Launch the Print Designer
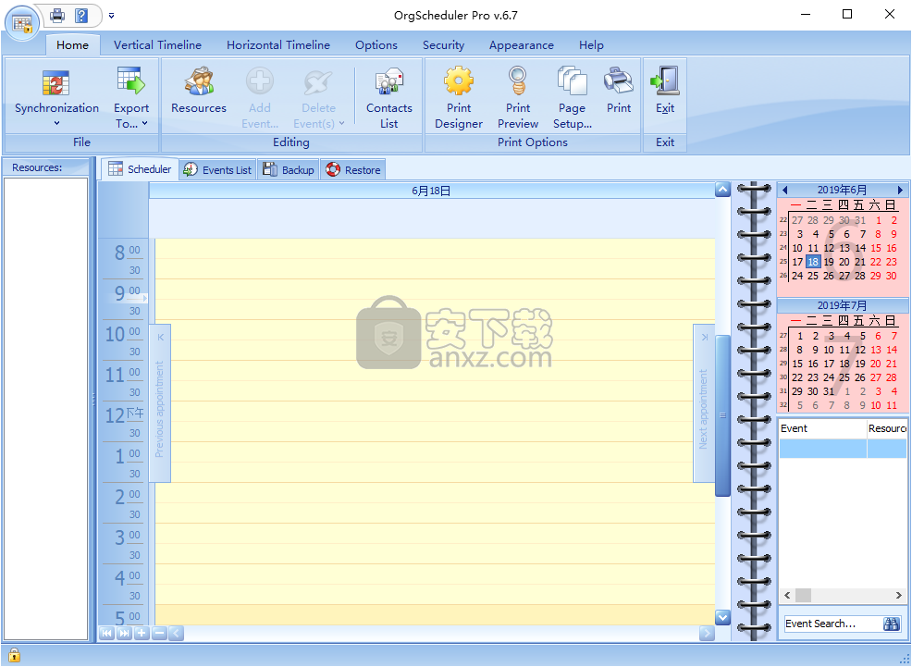The height and width of the screenshot is (667, 912). 459,98
